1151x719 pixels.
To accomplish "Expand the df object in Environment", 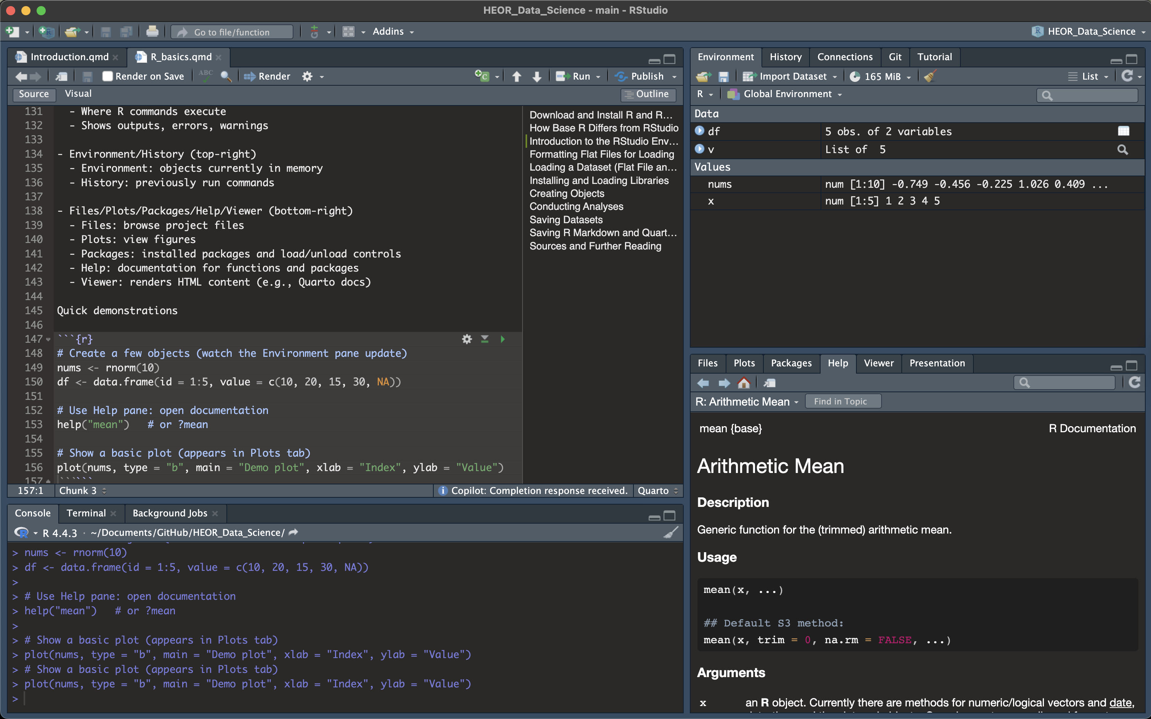I will pyautogui.click(x=699, y=131).
